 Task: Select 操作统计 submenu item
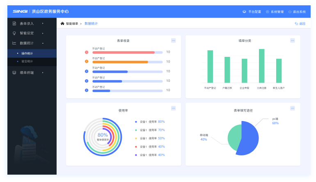click(27, 53)
